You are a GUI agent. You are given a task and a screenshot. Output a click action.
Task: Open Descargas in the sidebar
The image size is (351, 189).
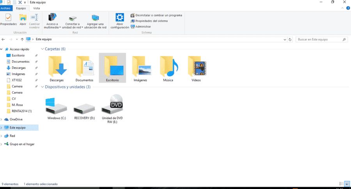point(19,68)
